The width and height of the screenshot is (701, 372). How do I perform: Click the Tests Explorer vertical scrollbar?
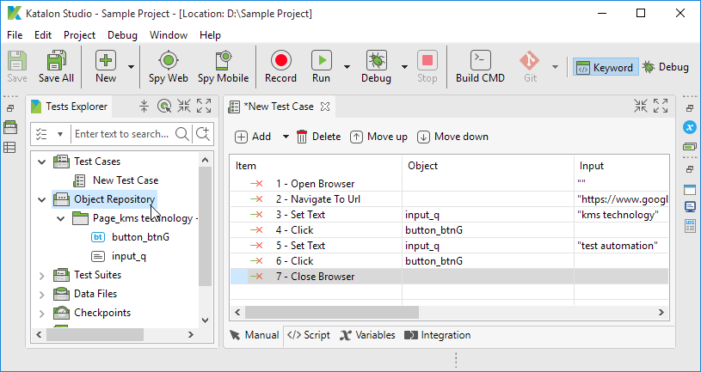pyautogui.click(x=206, y=227)
